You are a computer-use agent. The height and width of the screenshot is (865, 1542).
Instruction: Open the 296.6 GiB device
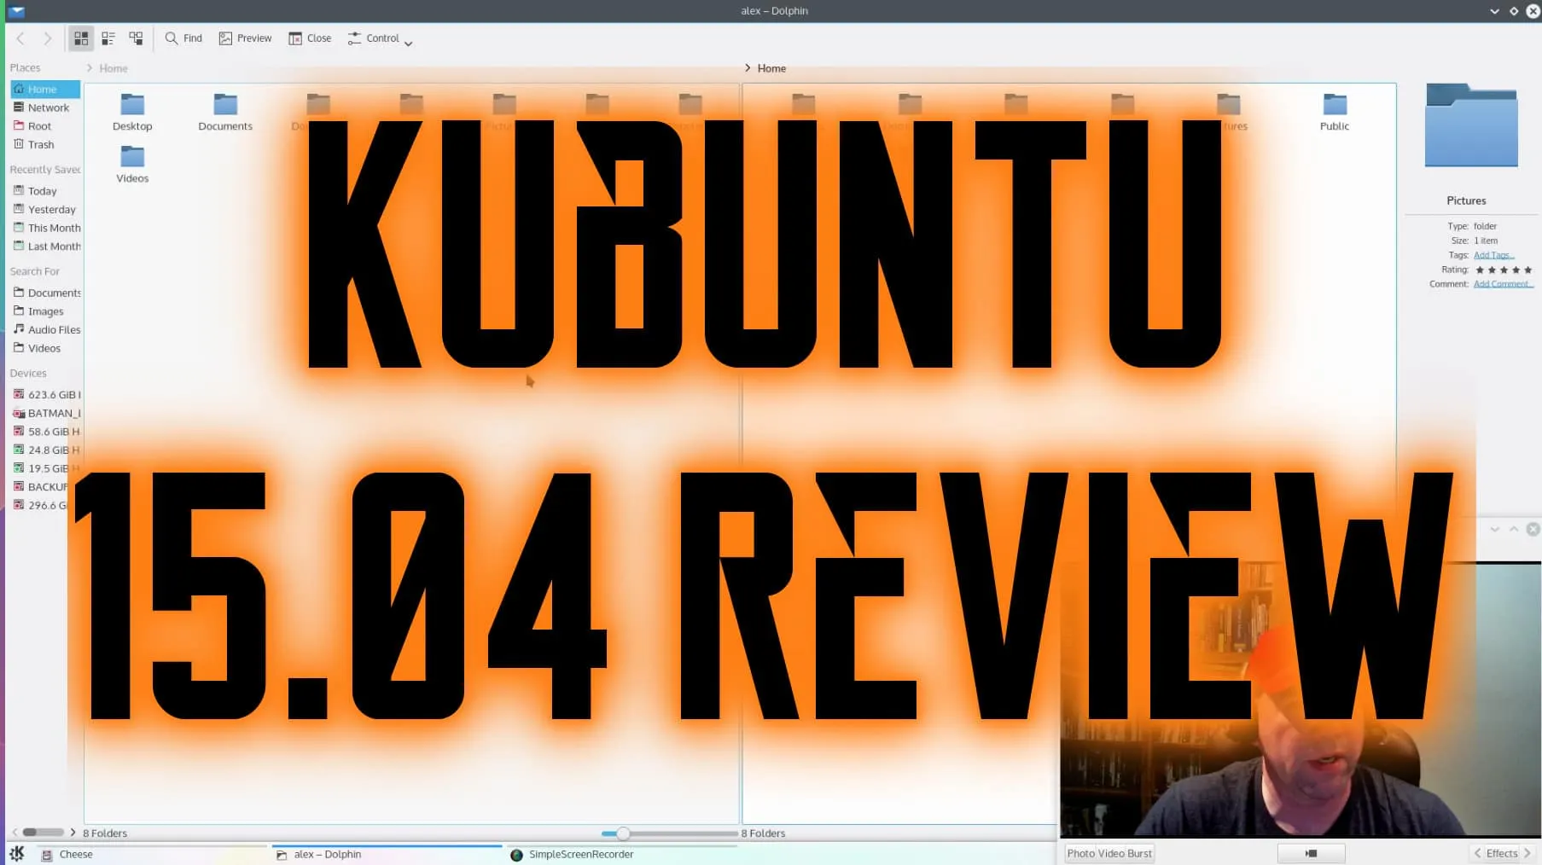[39, 506]
